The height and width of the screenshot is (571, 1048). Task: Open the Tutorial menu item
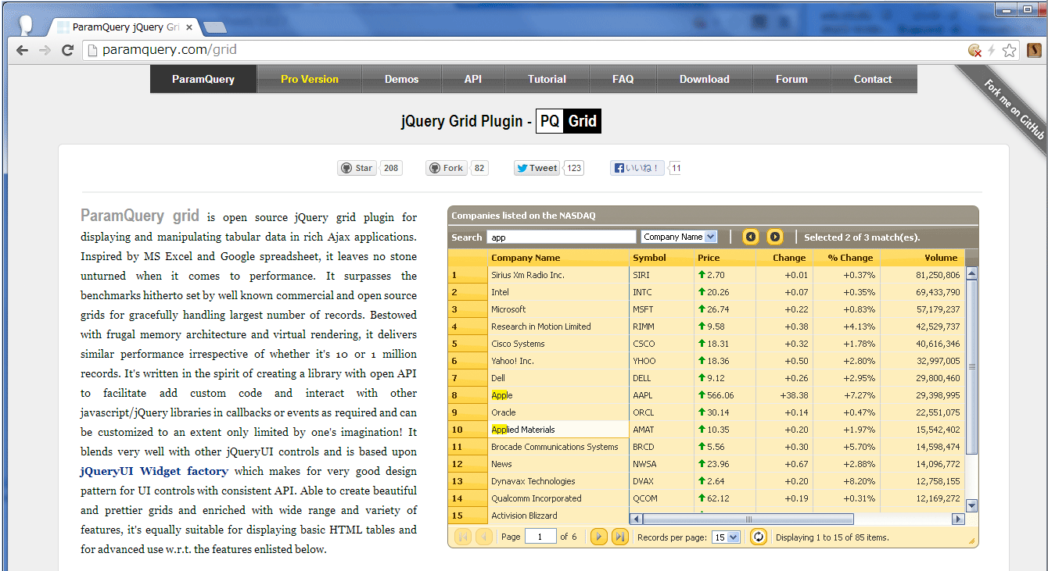[547, 79]
